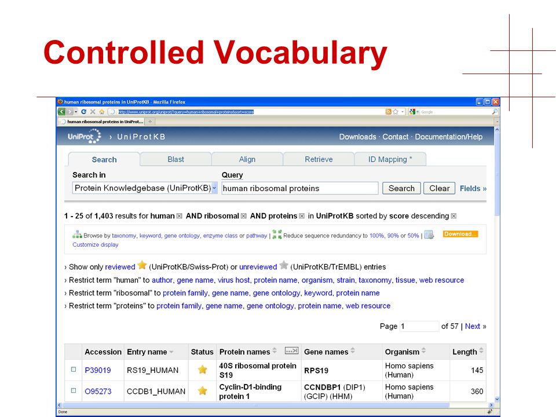Click the Google search engine icon
556x417 pixels.
coord(412,112)
